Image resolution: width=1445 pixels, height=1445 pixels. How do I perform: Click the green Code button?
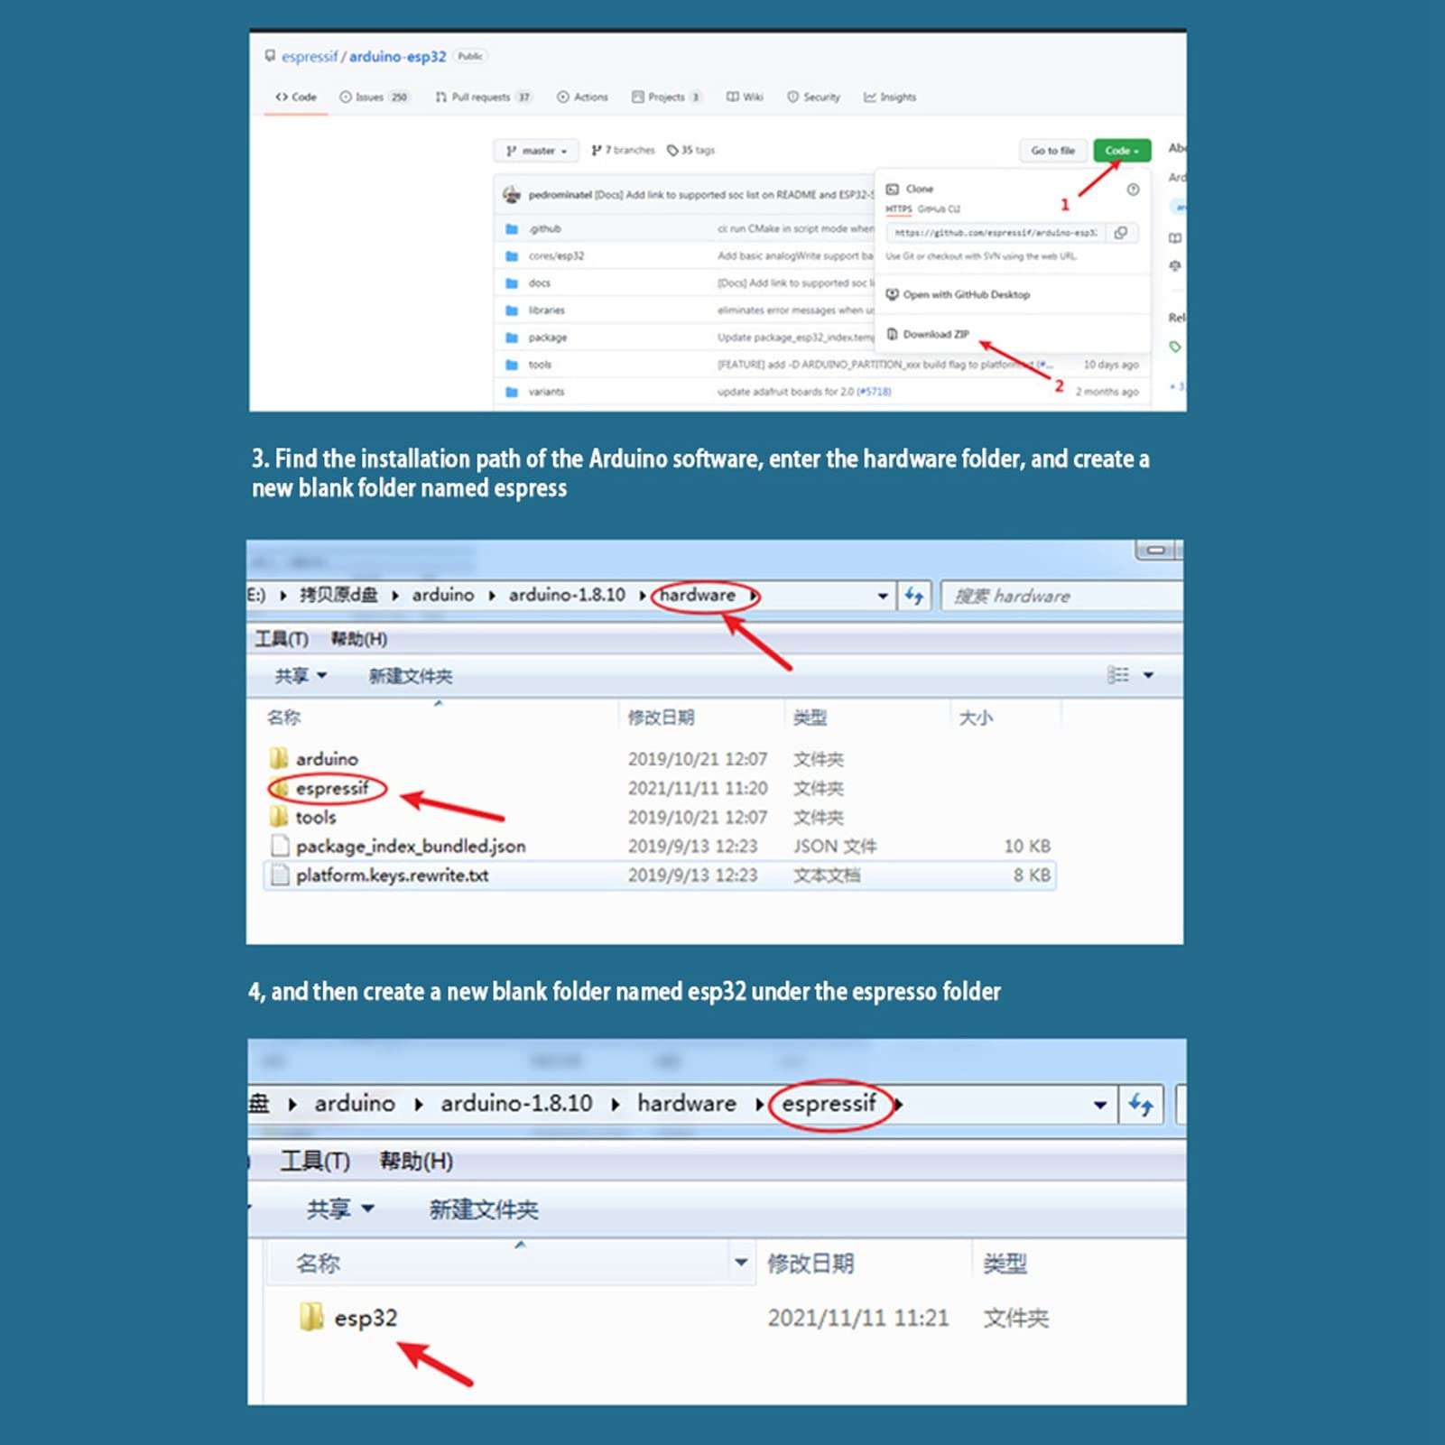tap(1121, 151)
